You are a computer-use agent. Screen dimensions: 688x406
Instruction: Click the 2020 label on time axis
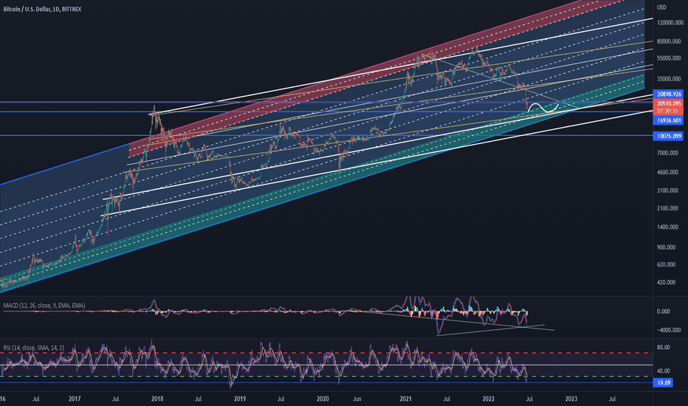[323, 399]
